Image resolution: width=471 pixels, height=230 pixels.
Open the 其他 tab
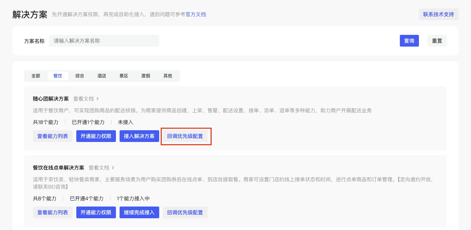(x=168, y=76)
